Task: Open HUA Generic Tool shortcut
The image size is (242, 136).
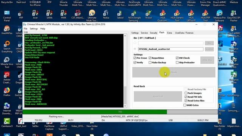Action: point(177,16)
